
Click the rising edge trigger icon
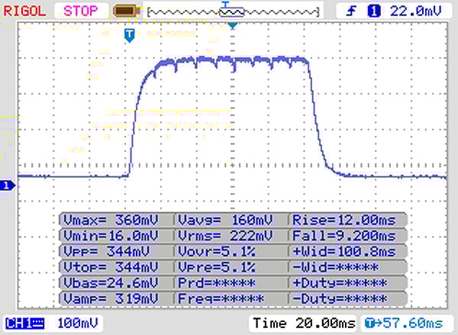[x=351, y=11]
